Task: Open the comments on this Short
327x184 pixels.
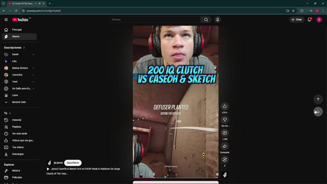Action: point(225,133)
